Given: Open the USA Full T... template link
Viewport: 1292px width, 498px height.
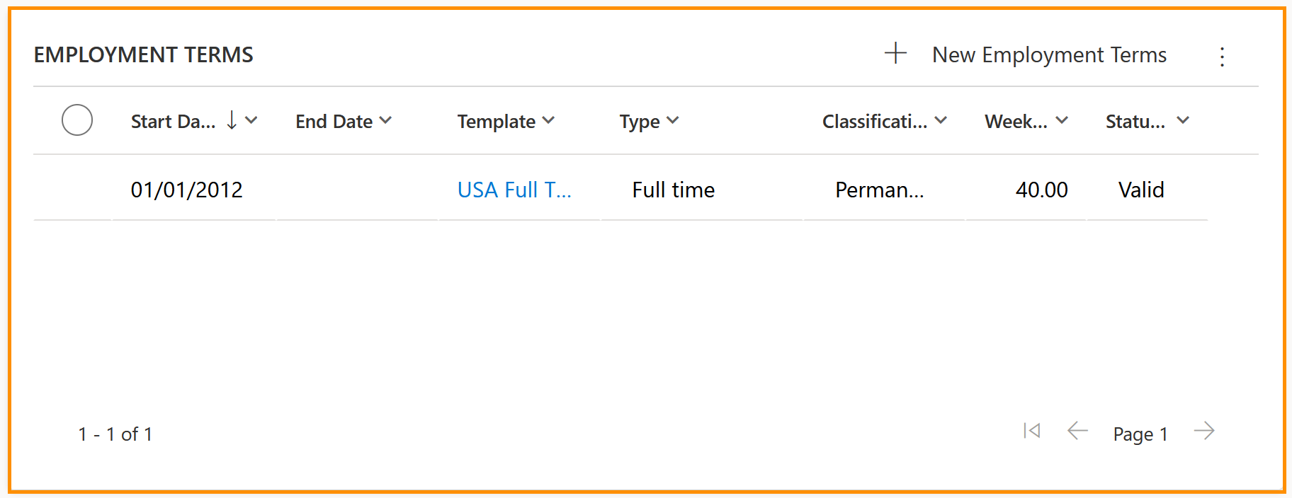Looking at the screenshot, I should coord(514,190).
